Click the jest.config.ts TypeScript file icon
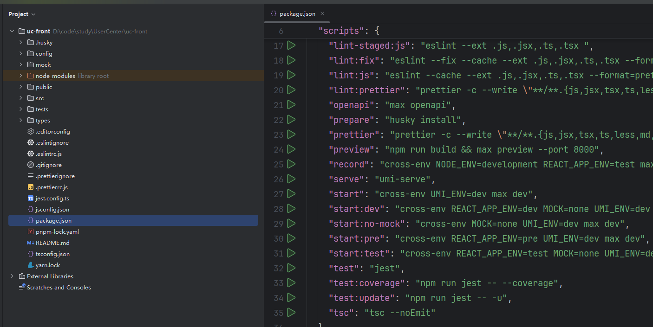 (x=31, y=198)
